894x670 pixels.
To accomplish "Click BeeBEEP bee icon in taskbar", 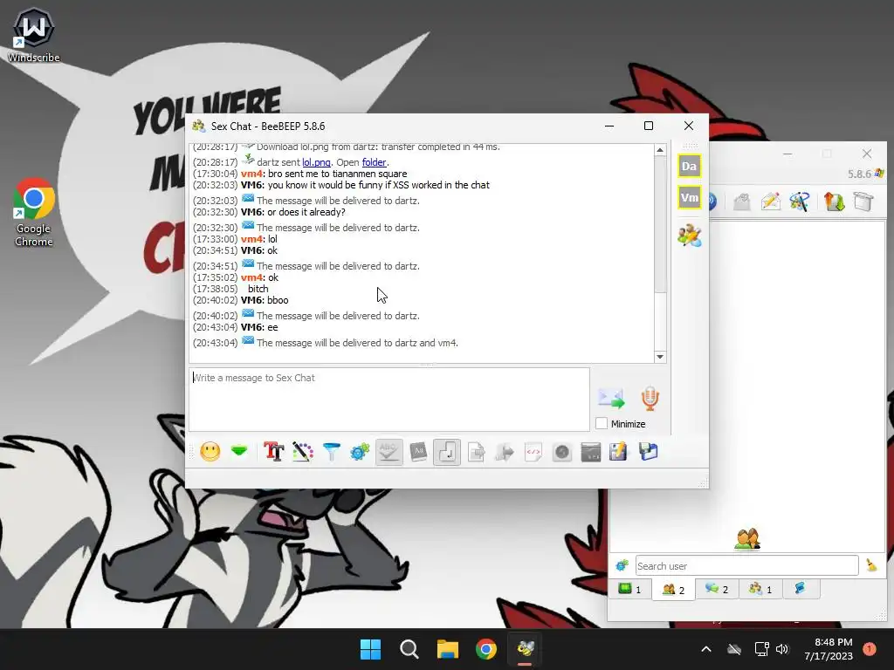I will 525,649.
